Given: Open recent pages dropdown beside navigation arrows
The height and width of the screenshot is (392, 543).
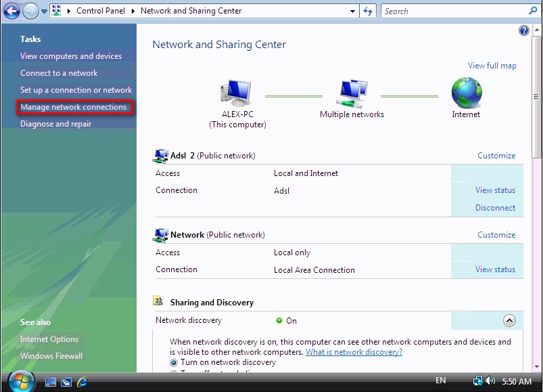Looking at the screenshot, I should click(45, 12).
